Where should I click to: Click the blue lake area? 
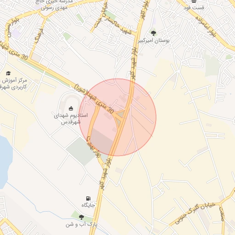5,162
